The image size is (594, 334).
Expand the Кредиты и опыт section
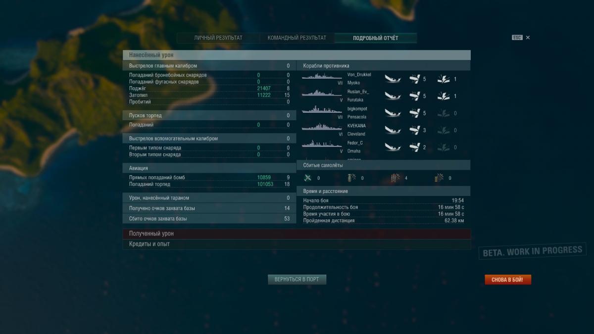297,244
